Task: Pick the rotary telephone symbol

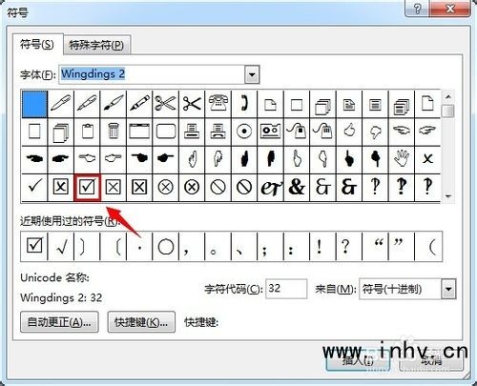Action: [x=218, y=104]
